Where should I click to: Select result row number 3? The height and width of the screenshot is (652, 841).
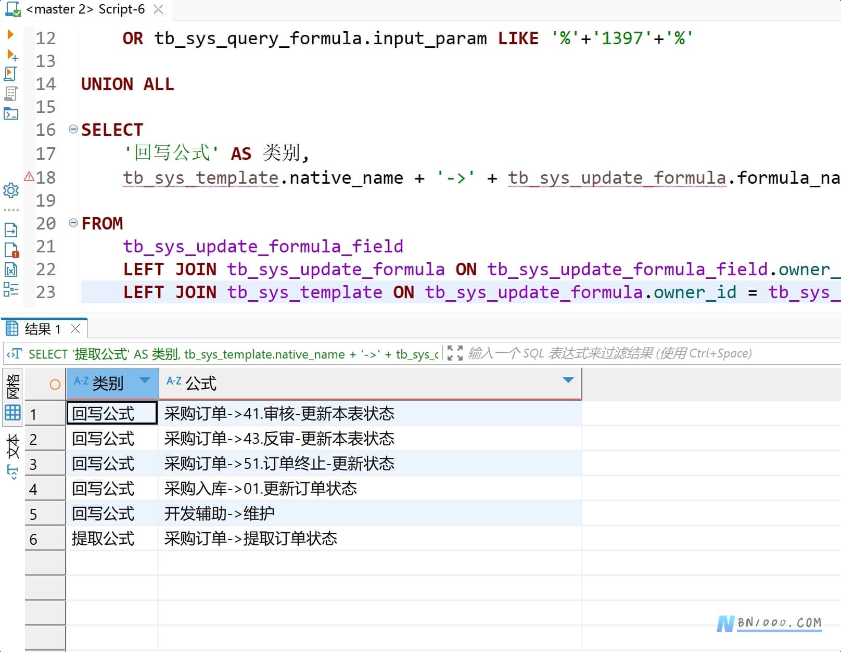pos(45,464)
